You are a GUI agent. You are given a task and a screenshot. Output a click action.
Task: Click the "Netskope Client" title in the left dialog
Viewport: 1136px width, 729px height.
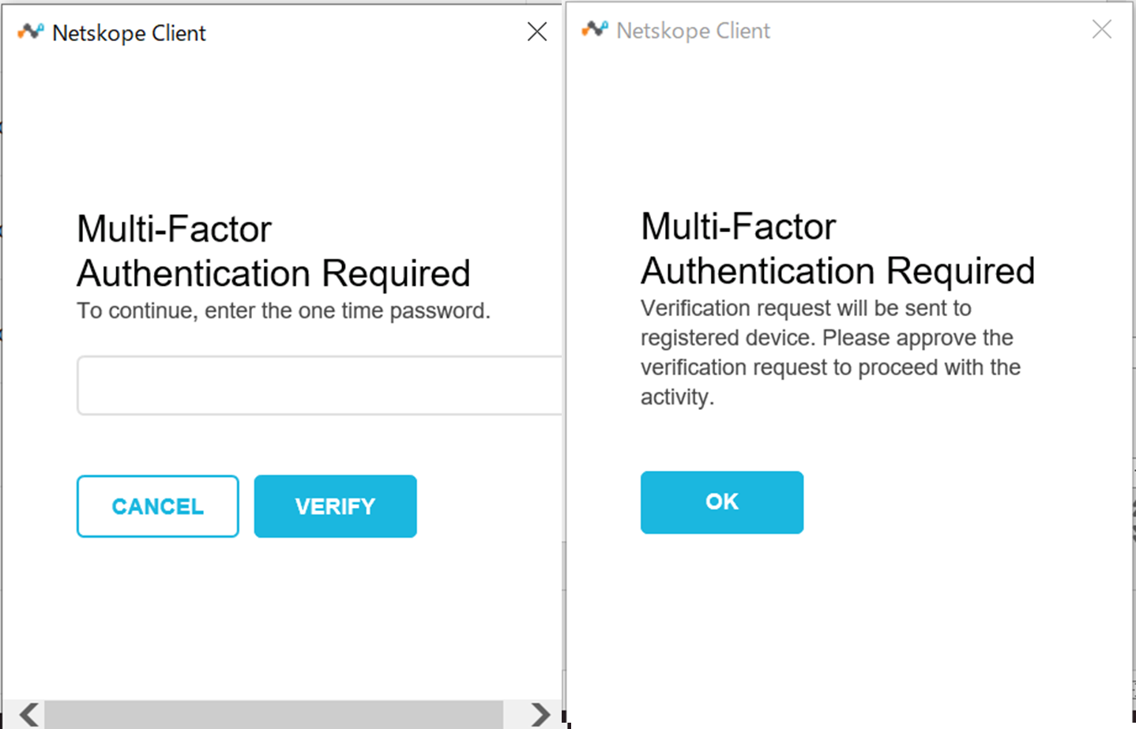coord(129,33)
